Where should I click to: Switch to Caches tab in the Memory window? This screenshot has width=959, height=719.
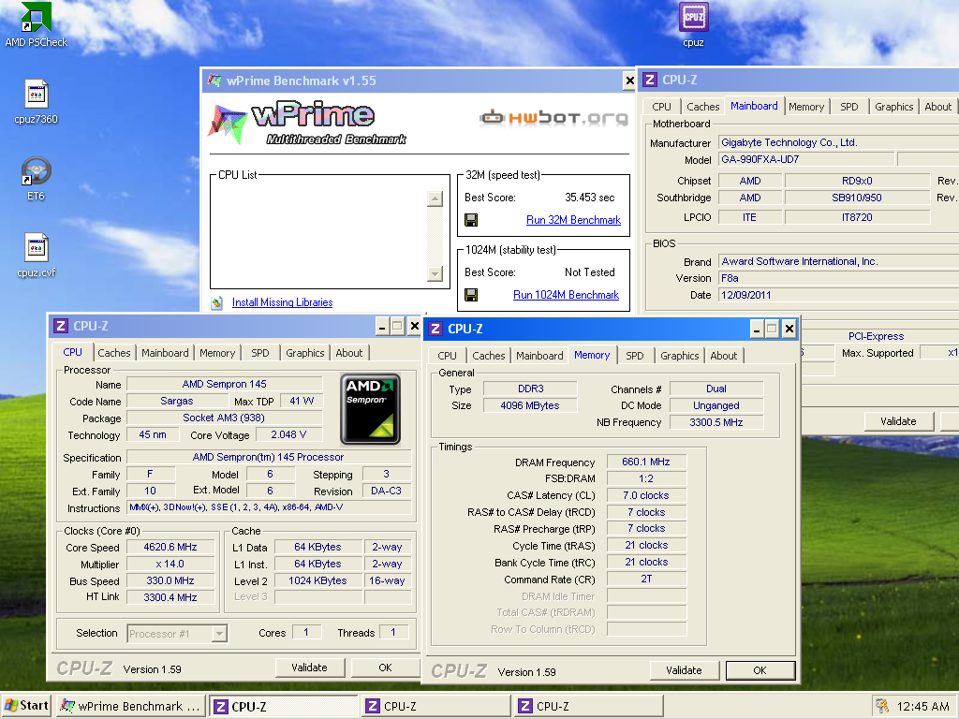click(488, 355)
